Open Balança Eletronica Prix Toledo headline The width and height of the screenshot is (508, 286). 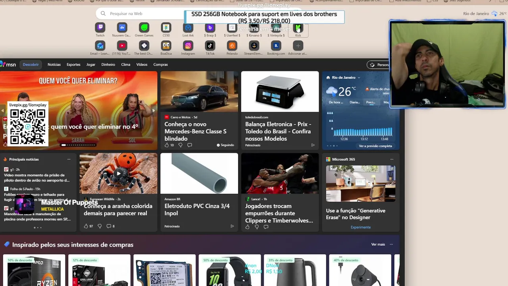pos(278,131)
